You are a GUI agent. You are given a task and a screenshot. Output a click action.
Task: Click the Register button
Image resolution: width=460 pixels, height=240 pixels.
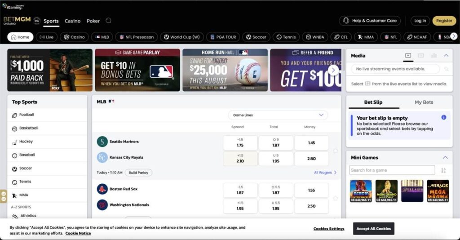click(x=444, y=21)
